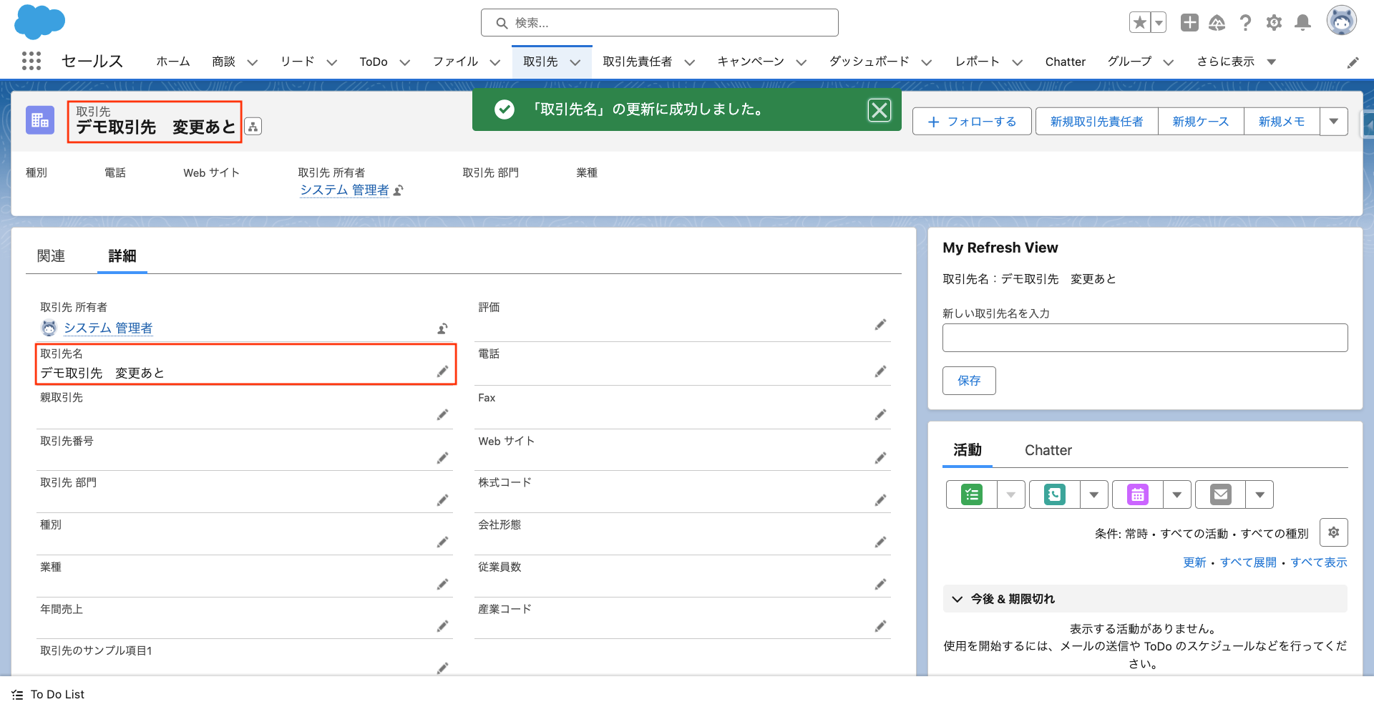Image resolution: width=1374 pixels, height=712 pixels.
Task: Open the Setup gear icon
Action: pos(1274,22)
